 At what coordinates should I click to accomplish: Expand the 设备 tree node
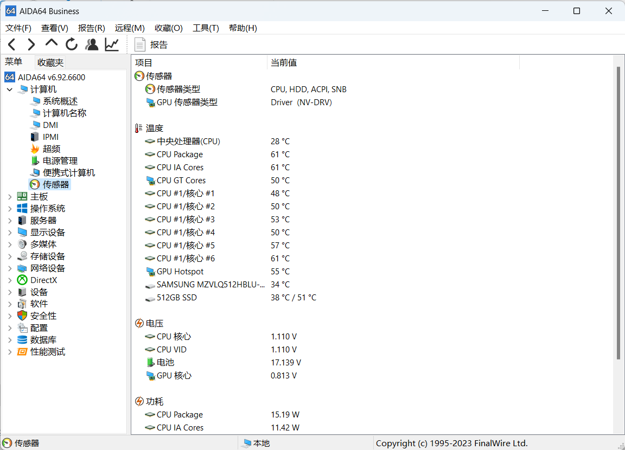pos(10,292)
